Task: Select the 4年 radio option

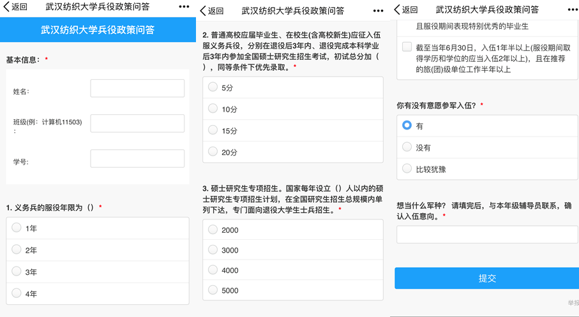Action: (x=98, y=294)
